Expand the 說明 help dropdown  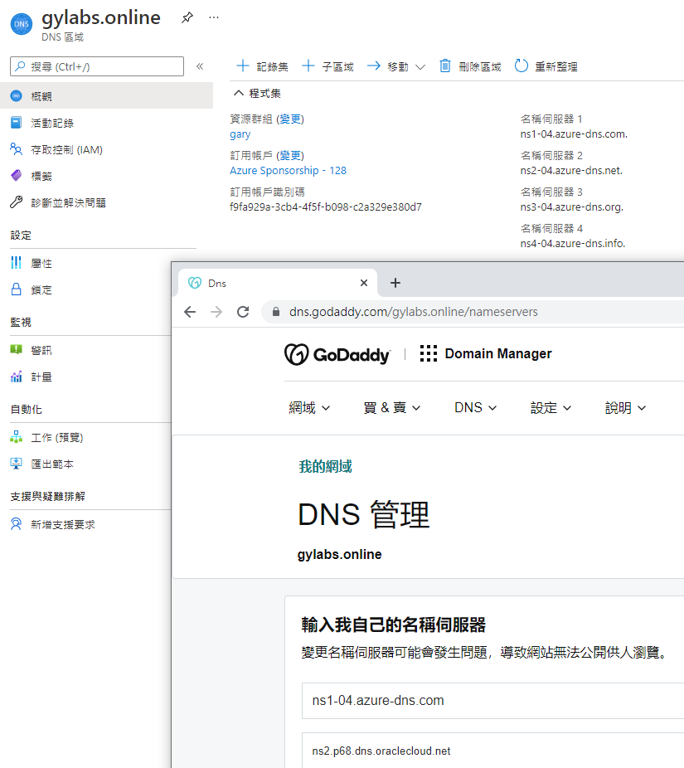(x=625, y=407)
